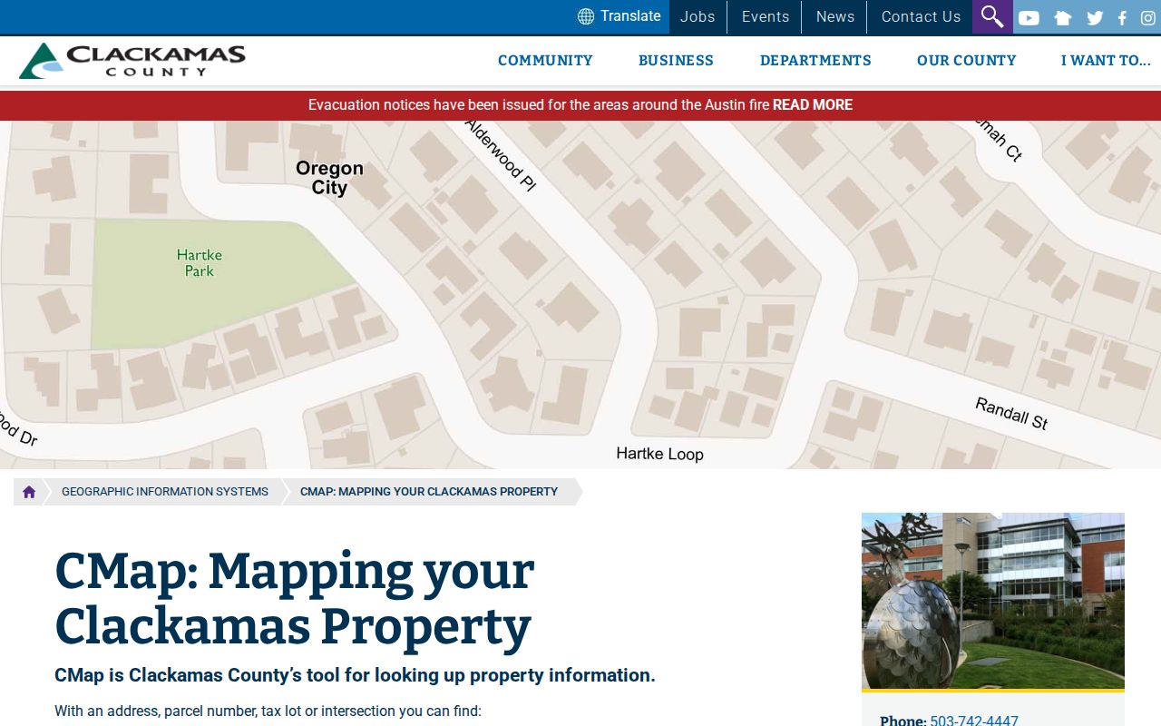Click the county building photo

coord(993,601)
